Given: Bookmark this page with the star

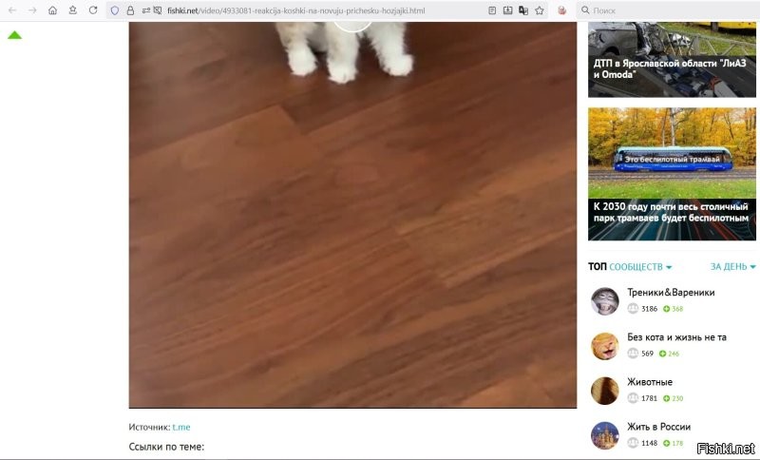Looking at the screenshot, I should click(540, 10).
